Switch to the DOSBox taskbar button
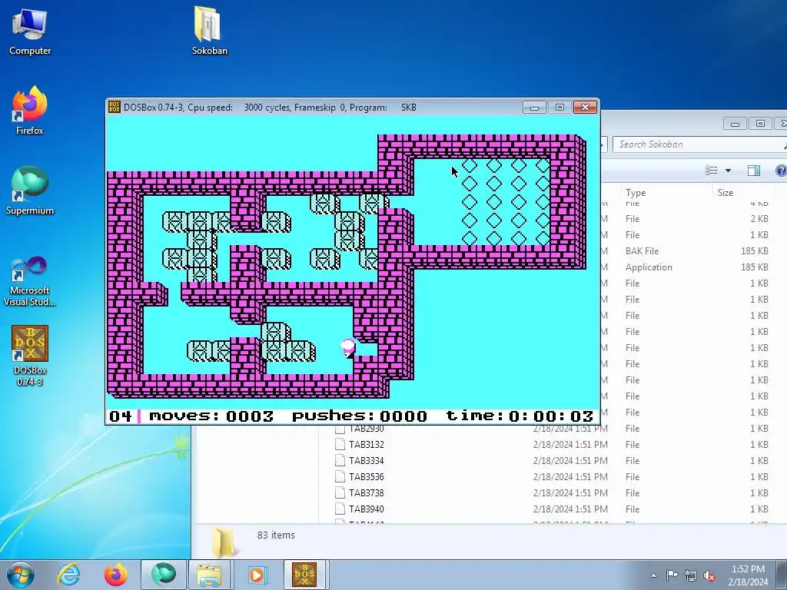This screenshot has height=590, width=787. [x=304, y=575]
